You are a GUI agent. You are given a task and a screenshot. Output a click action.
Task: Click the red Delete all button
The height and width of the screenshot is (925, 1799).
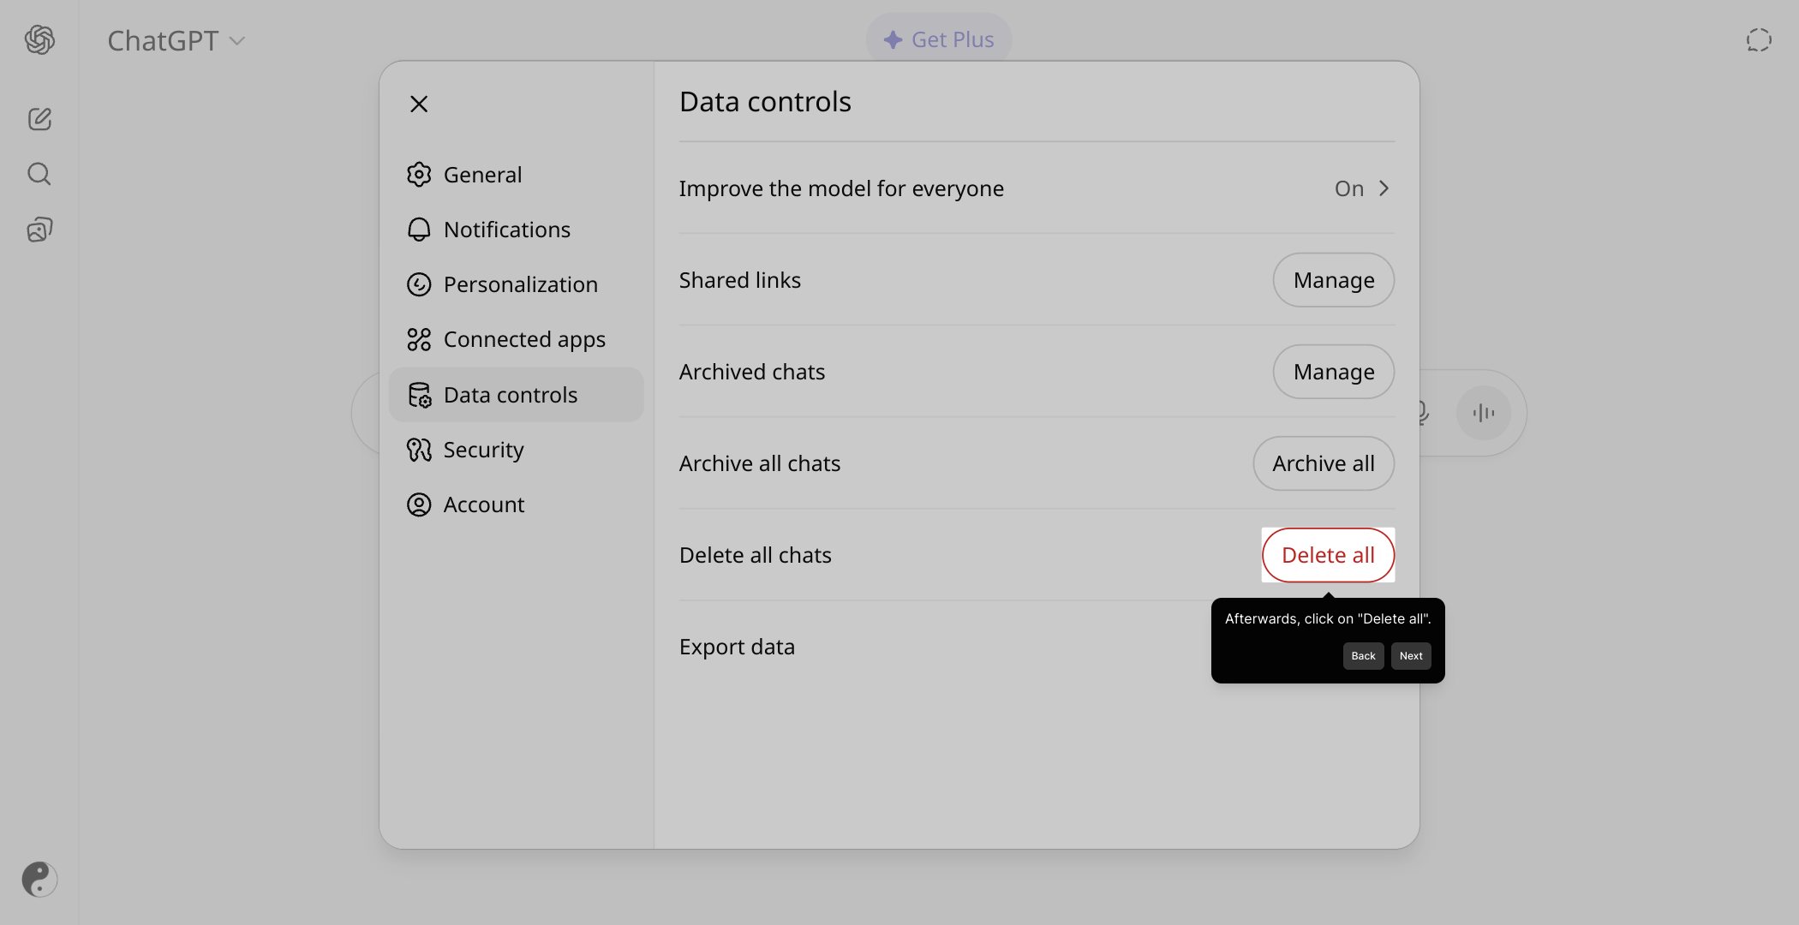tap(1328, 555)
